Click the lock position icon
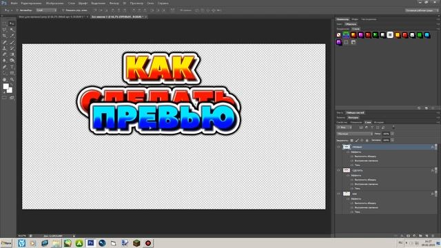The width and height of the screenshot is (441, 248). click(x=362, y=140)
